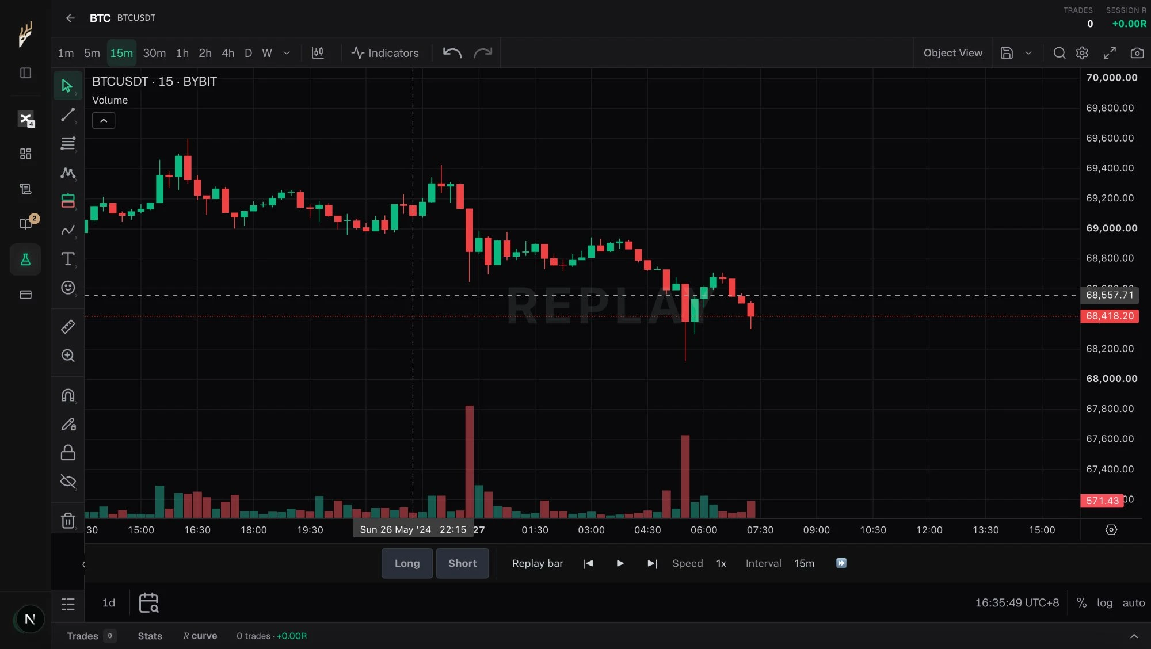
Task: Open save layout dropdown arrow
Action: click(x=1028, y=53)
